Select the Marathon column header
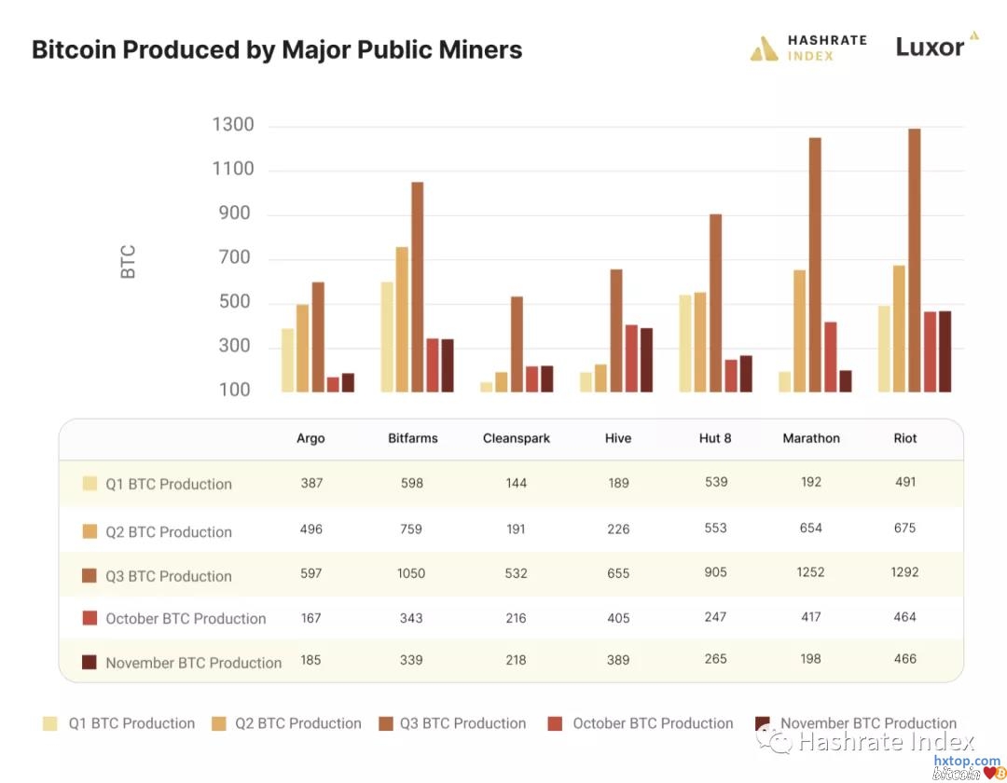 [x=811, y=438]
